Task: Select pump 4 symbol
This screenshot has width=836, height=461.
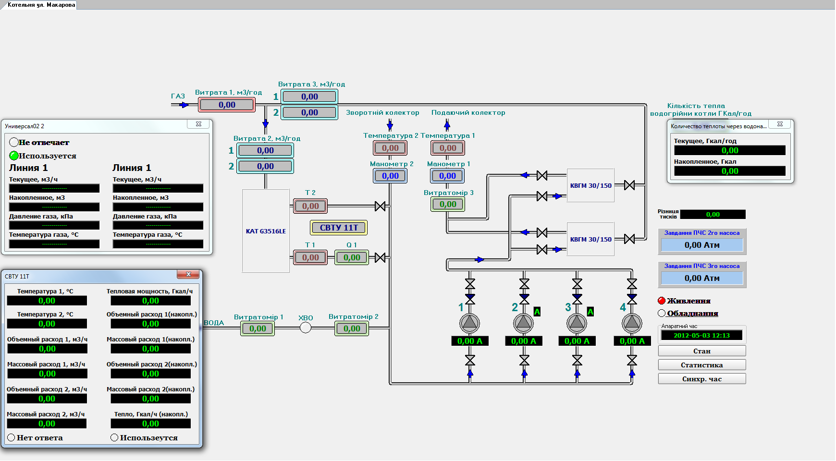Action: tap(632, 323)
